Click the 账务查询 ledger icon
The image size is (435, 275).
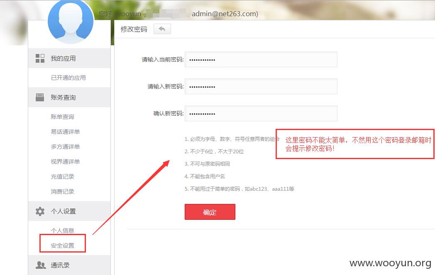40,98
